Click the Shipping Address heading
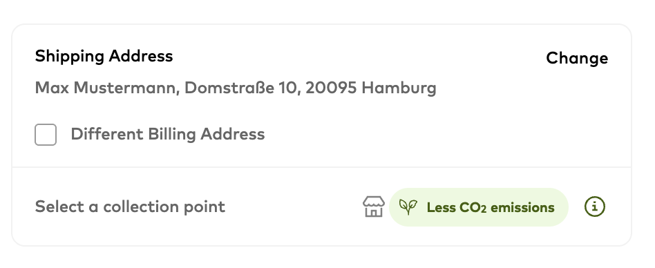The width and height of the screenshot is (655, 268). click(x=104, y=57)
